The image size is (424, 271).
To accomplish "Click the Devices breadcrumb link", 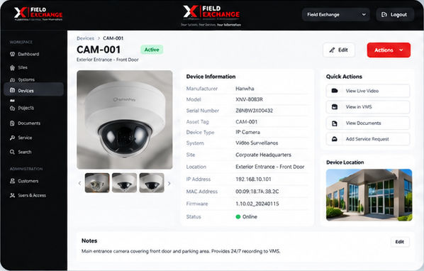I will (x=86, y=38).
